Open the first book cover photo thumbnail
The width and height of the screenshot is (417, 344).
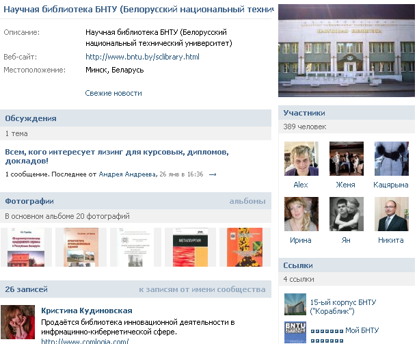point(26,247)
